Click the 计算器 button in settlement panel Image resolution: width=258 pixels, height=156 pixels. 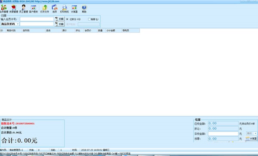coord(251,138)
